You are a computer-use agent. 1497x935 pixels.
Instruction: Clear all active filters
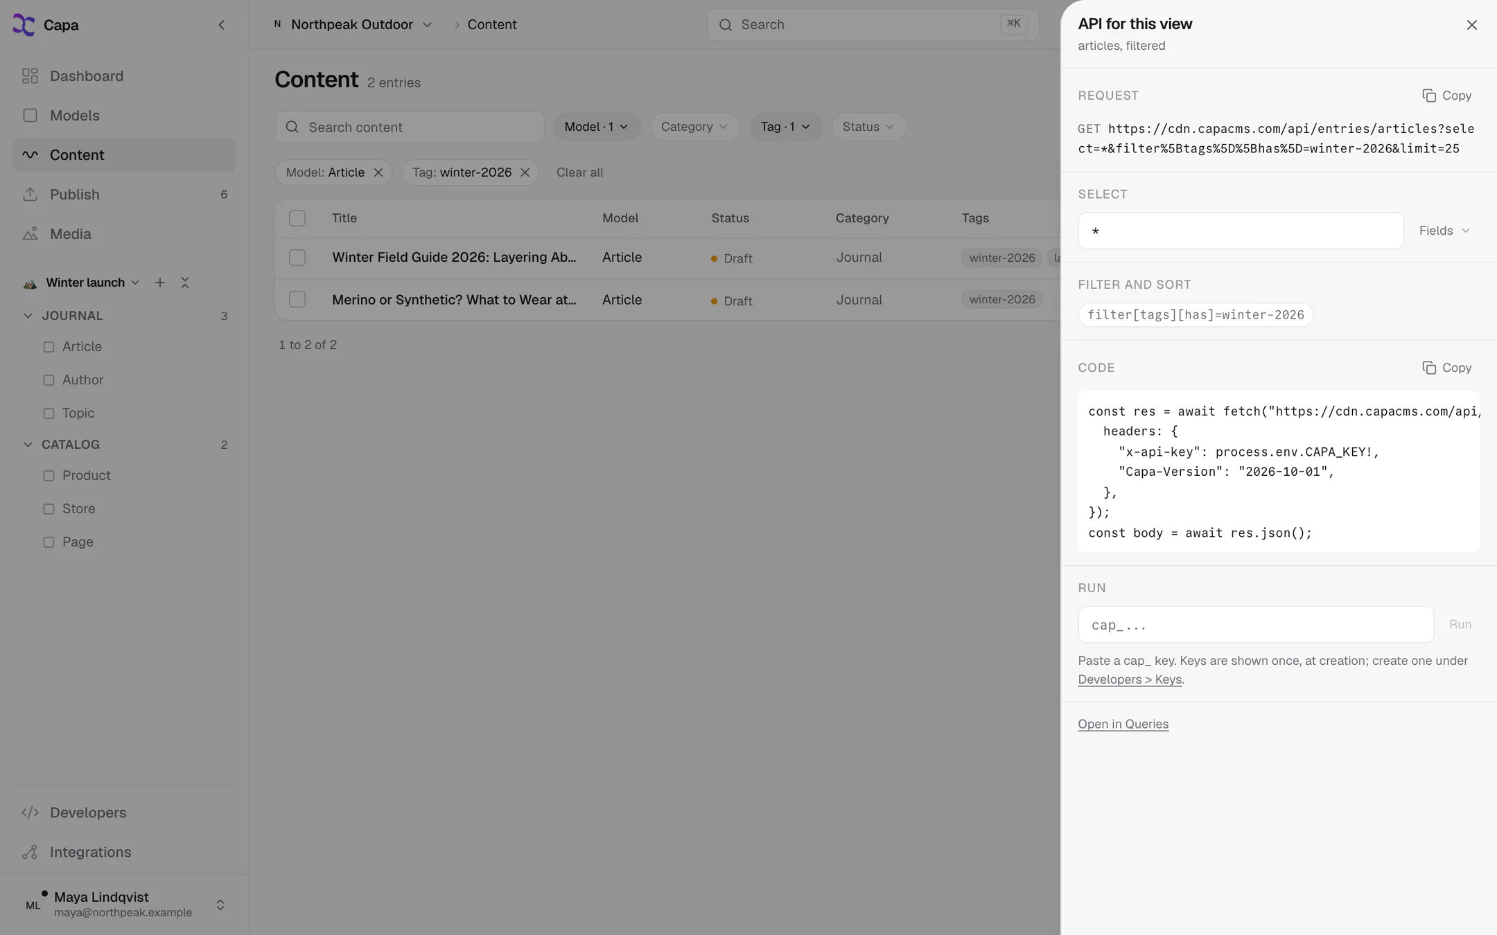click(x=579, y=172)
